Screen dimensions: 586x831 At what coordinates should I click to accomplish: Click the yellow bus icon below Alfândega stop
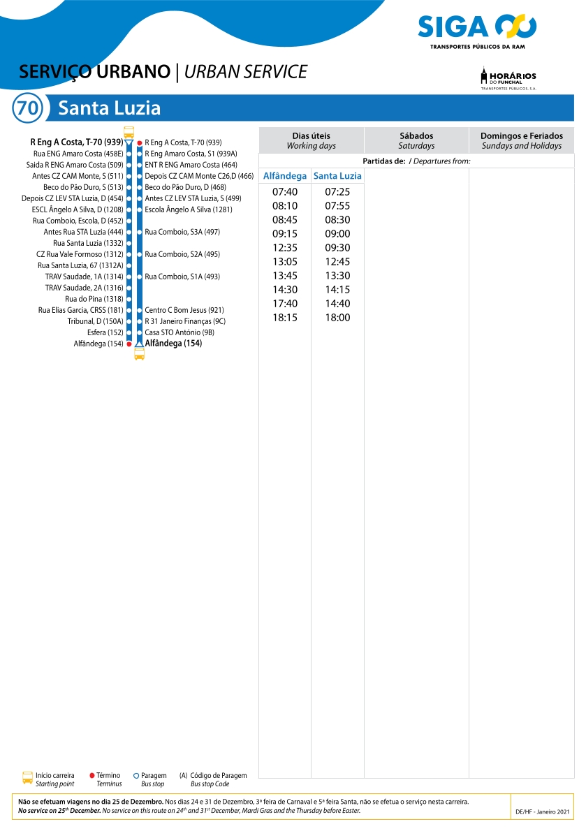[139, 355]
